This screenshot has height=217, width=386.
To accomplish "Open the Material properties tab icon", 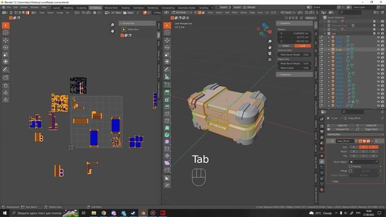I will tap(321, 190).
